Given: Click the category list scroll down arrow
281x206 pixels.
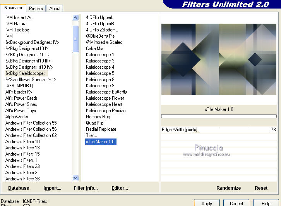Looking at the screenshot, I should tap(75, 178).
